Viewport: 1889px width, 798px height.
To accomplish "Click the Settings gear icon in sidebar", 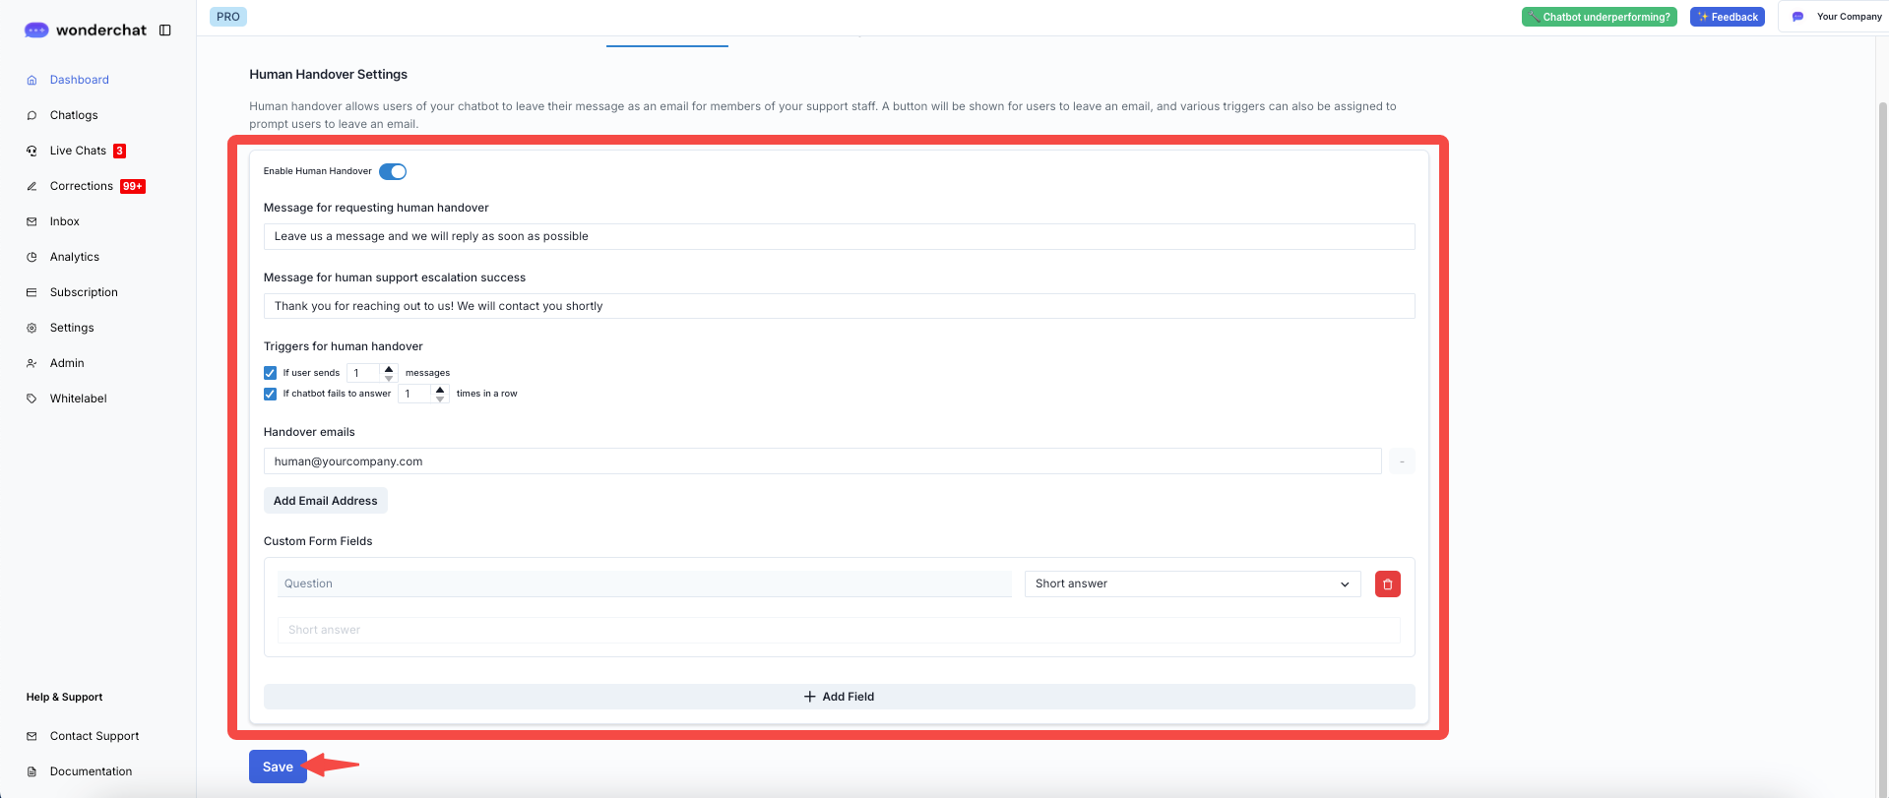I will tap(31, 328).
